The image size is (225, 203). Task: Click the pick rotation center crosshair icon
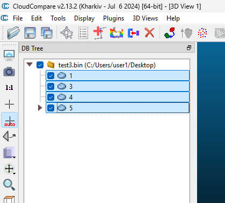(9, 104)
